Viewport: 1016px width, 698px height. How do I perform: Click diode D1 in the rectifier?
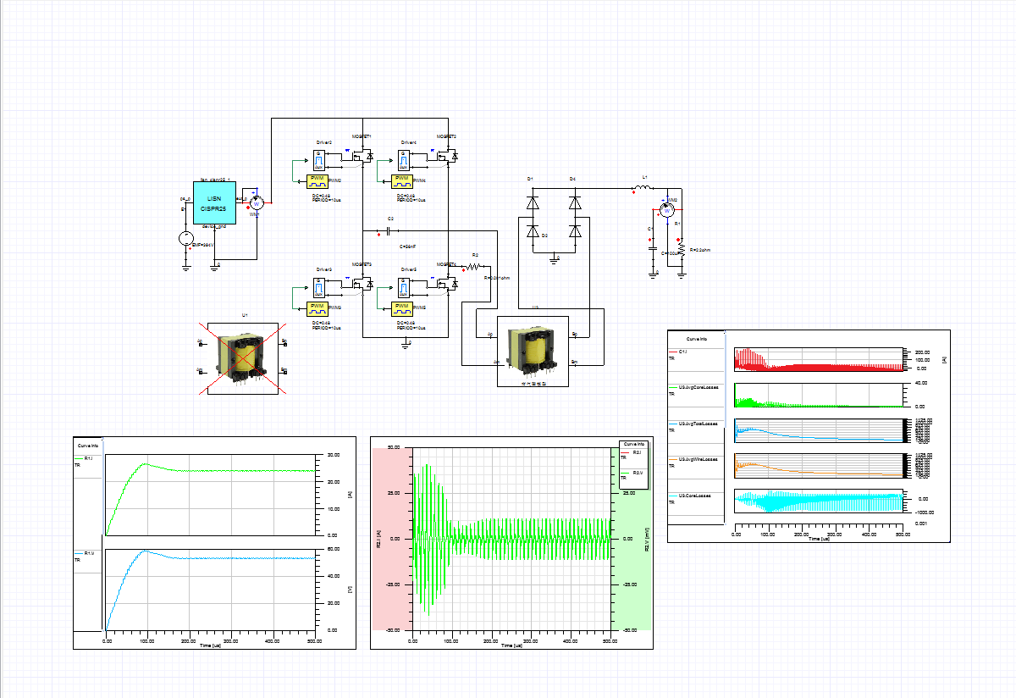tap(533, 203)
